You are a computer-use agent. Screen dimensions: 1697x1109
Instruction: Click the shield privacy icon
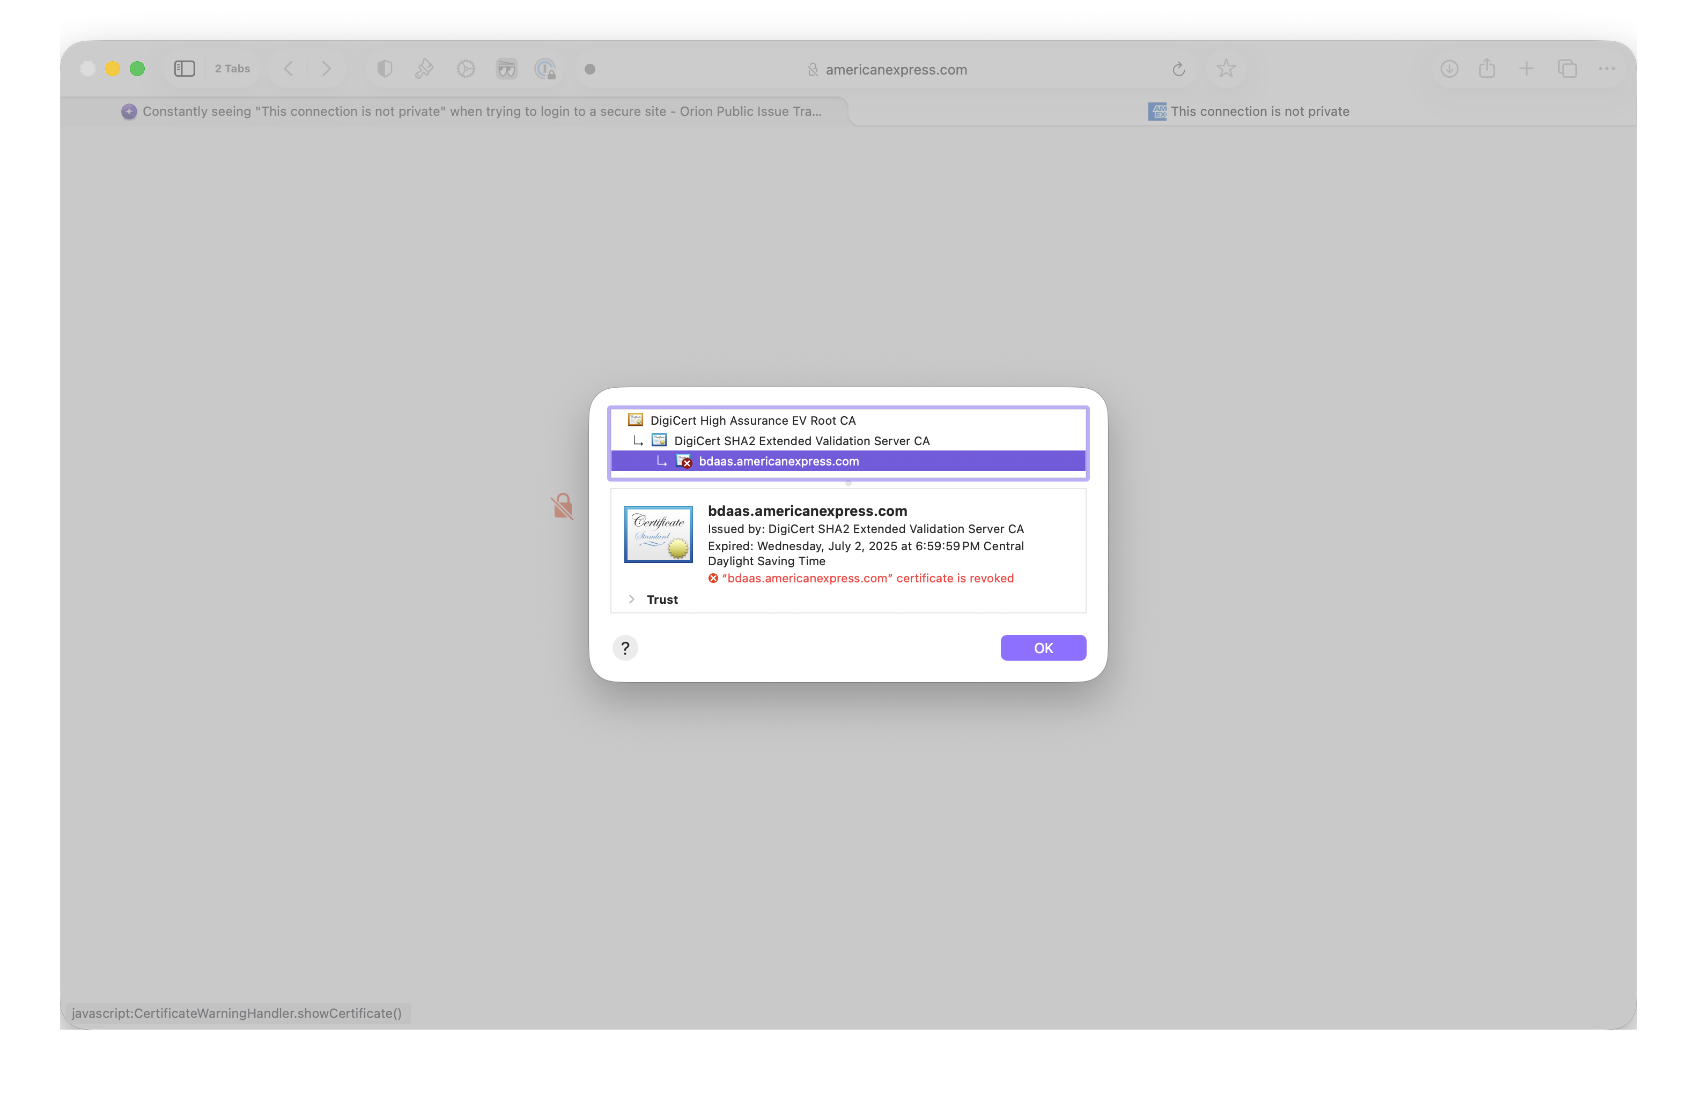point(385,69)
